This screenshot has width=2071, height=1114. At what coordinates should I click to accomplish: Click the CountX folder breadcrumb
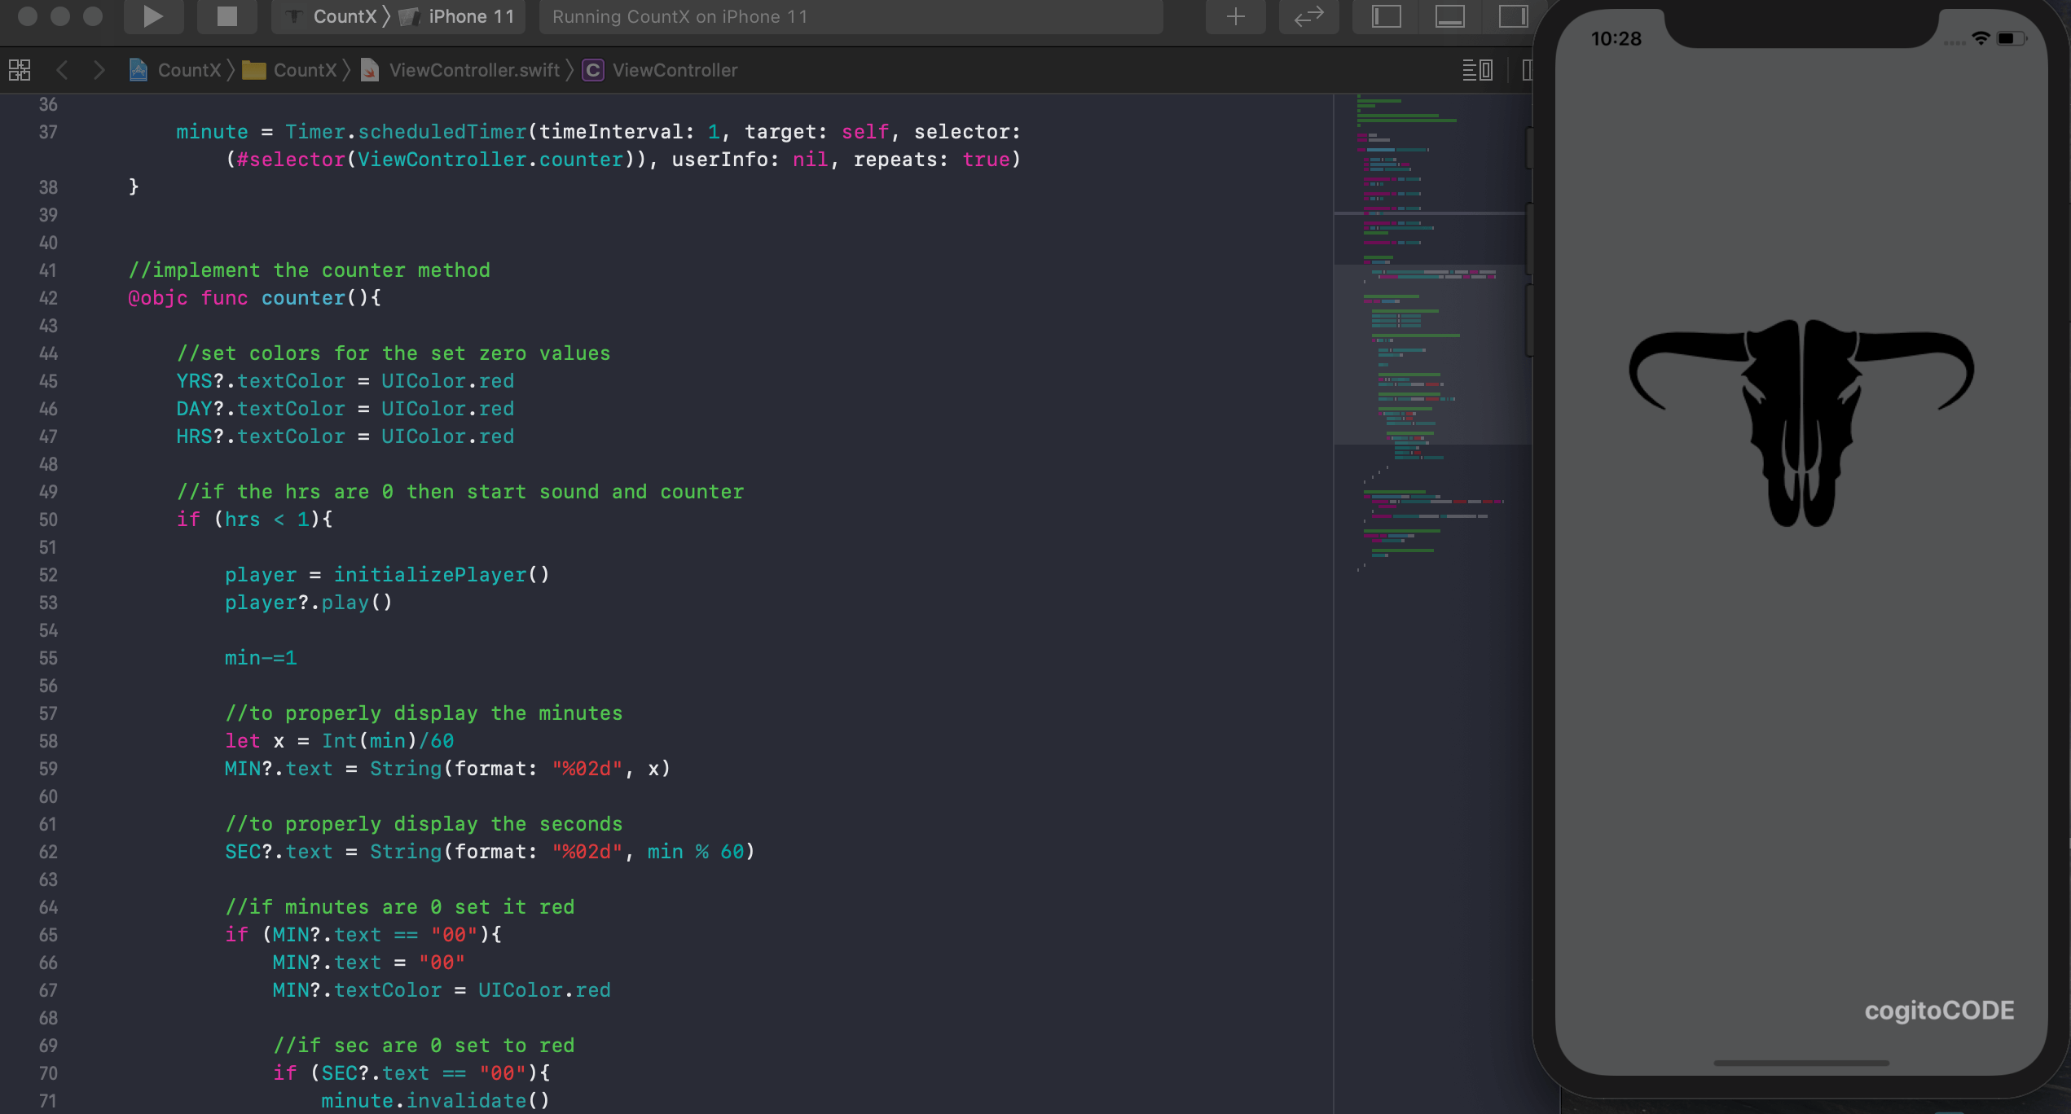304,70
